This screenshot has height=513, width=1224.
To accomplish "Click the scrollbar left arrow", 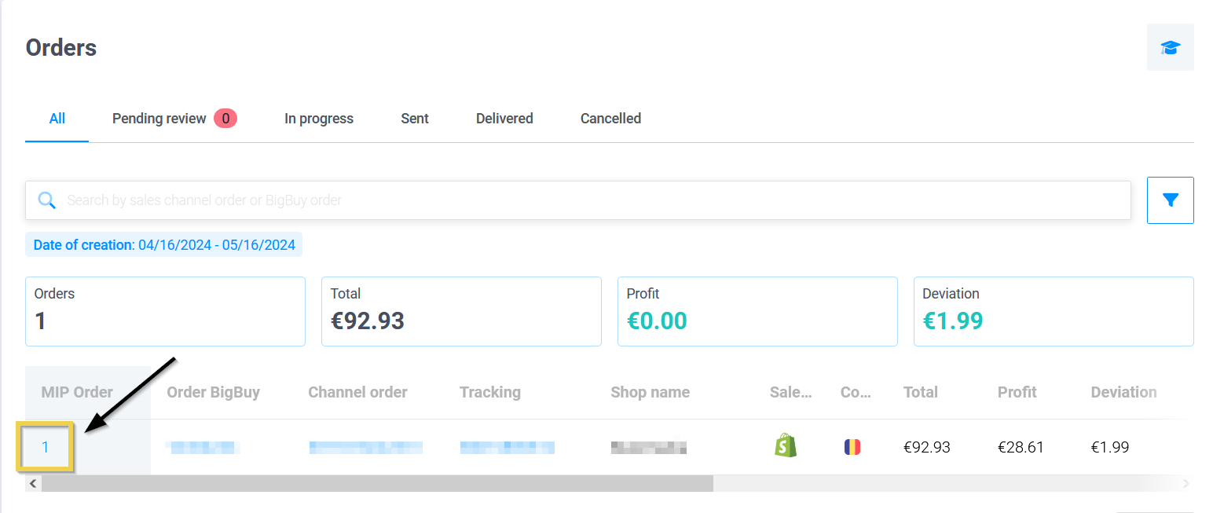I will 33,484.
